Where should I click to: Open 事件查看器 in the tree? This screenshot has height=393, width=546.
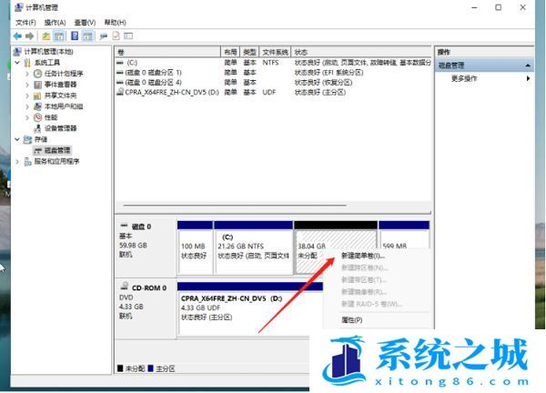point(62,84)
